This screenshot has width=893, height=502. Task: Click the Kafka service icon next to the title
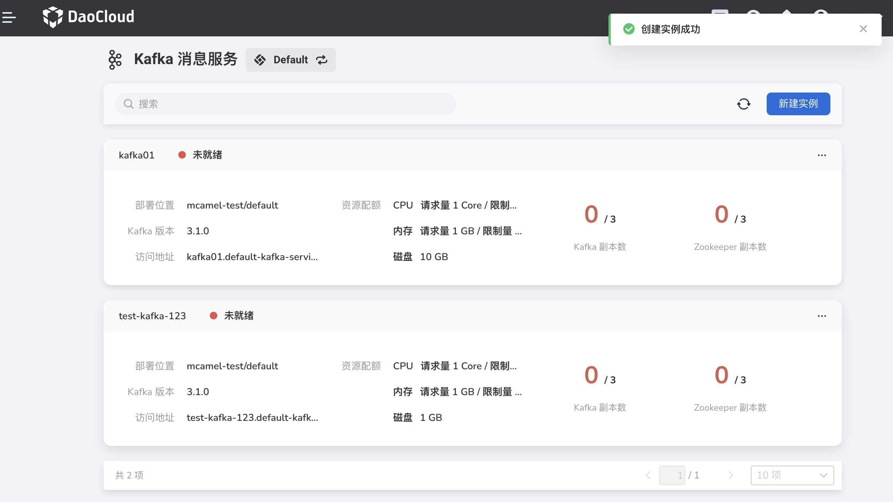pos(115,60)
